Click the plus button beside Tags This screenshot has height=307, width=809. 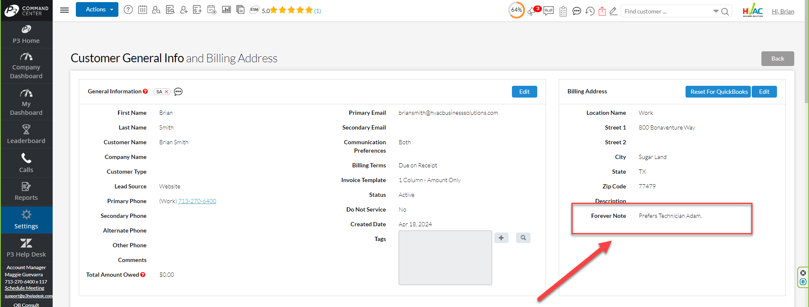501,238
